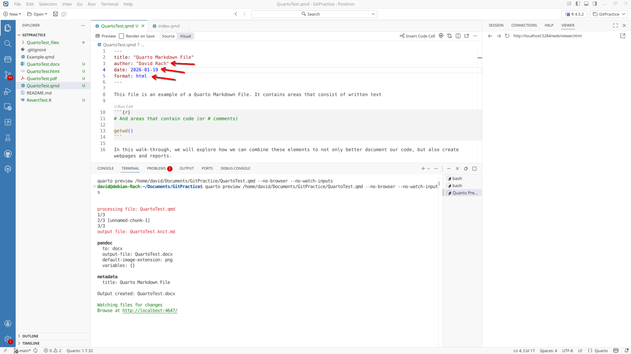The width and height of the screenshot is (631, 354).
Task: Click the Run and Debug icon
Action: point(8,91)
